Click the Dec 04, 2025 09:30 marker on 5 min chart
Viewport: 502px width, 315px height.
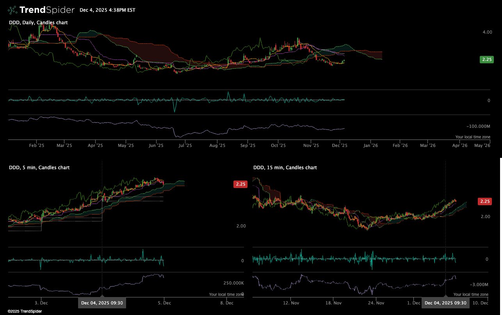coord(102,303)
